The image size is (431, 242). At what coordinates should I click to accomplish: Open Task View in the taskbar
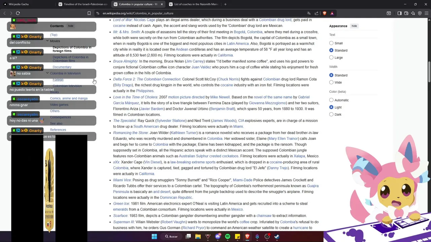(x=188, y=237)
